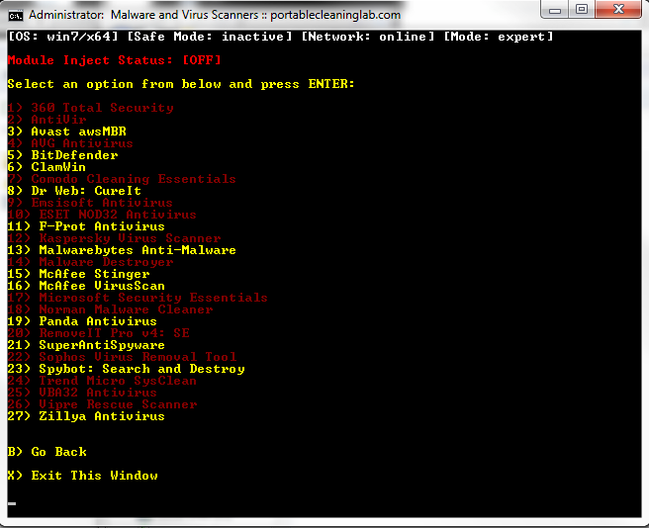649x528 pixels.
Task: Select option 21) SuperAntiSpyware
Action: [x=86, y=345]
